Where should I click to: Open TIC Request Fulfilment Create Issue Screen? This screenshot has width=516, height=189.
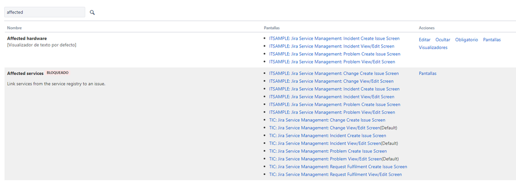pyautogui.click(x=338, y=167)
